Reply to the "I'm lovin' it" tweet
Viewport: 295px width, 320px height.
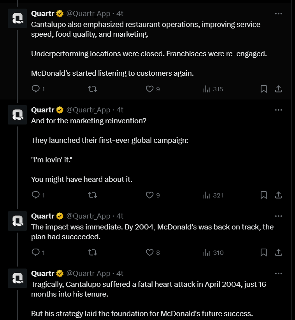tap(35, 195)
